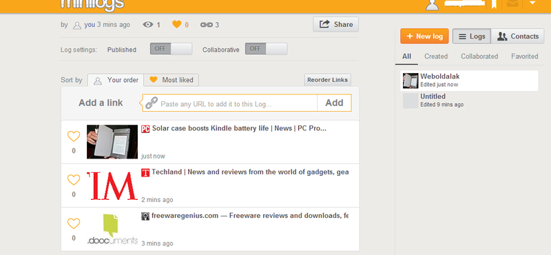
Task: Open the envelope messages icon in header
Action: [x=512, y=4]
